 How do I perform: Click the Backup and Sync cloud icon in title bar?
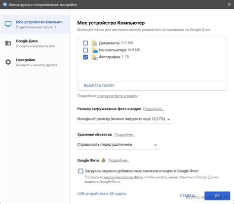(5, 4)
